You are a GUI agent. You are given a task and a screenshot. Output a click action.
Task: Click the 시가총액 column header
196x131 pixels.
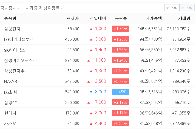coord(154,19)
